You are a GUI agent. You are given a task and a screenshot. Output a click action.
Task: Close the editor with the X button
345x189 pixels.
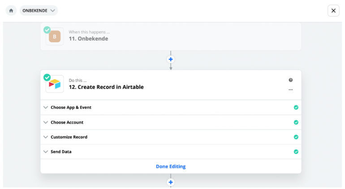click(x=333, y=11)
